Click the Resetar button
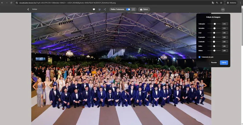 coord(214,62)
